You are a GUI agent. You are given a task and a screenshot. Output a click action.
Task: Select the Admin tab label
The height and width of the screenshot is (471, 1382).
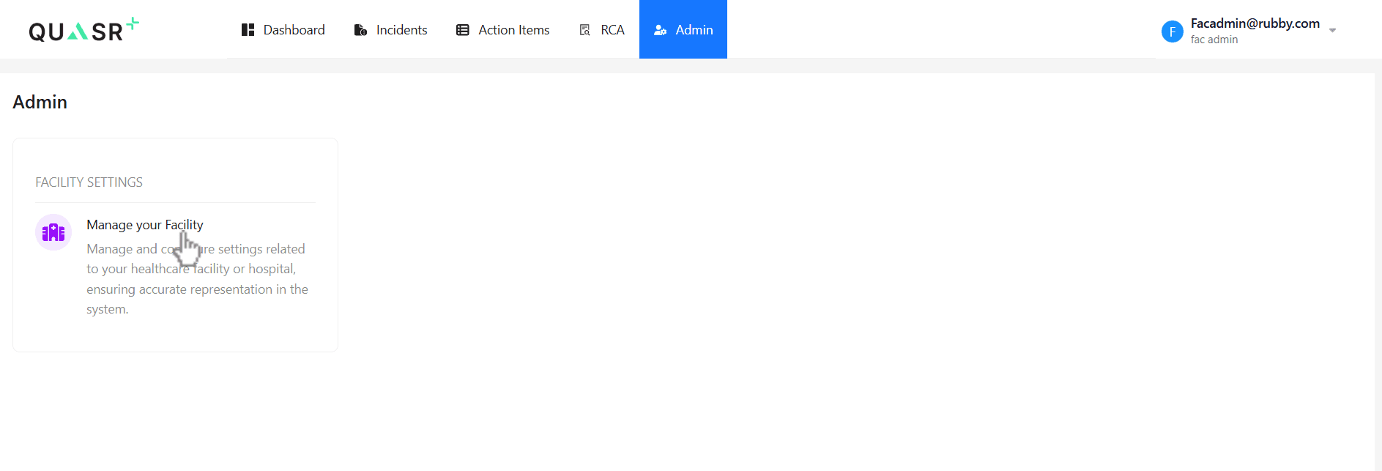(x=694, y=30)
